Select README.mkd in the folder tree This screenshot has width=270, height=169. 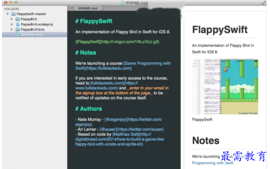point(34,35)
